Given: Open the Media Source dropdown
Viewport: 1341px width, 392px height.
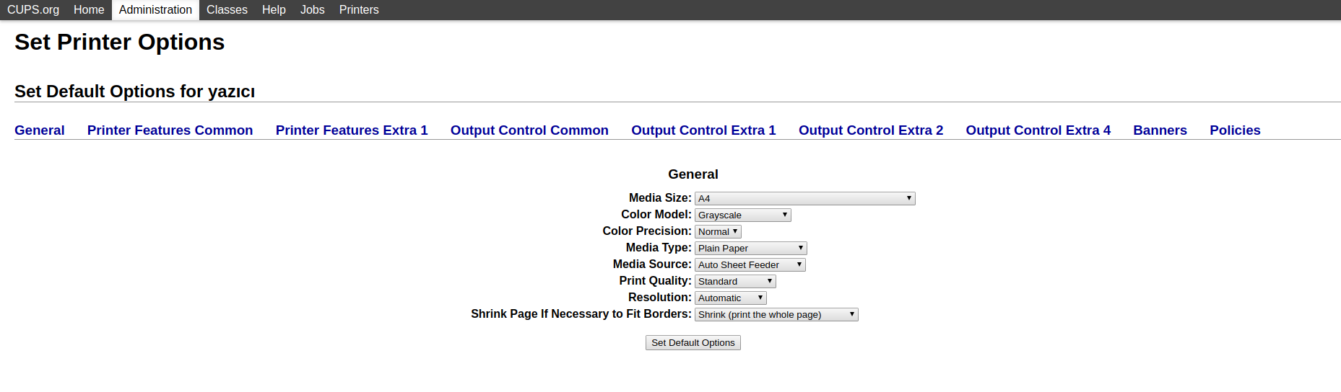Looking at the screenshot, I should pos(750,264).
